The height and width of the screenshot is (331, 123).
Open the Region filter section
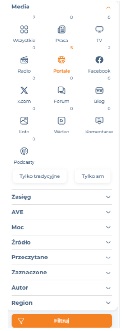tap(62, 303)
